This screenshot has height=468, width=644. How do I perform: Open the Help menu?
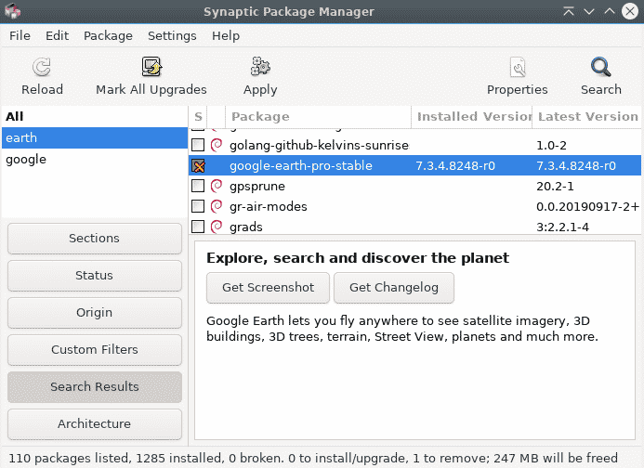(x=226, y=35)
